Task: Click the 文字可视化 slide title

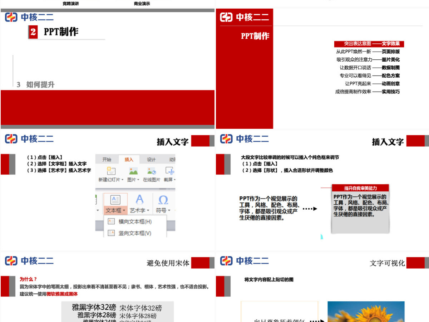Action: pos(387,263)
